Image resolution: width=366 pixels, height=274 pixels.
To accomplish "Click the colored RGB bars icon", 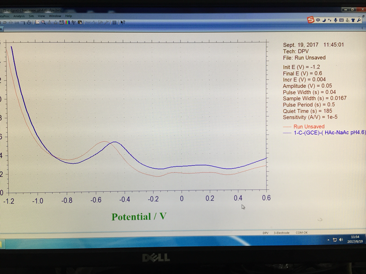I will 68,23.
